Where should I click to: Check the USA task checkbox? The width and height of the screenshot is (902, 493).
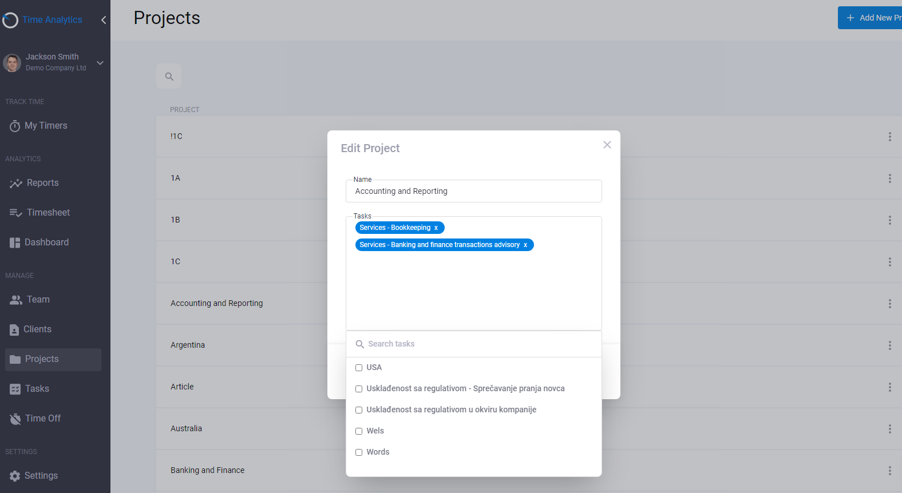coord(359,368)
